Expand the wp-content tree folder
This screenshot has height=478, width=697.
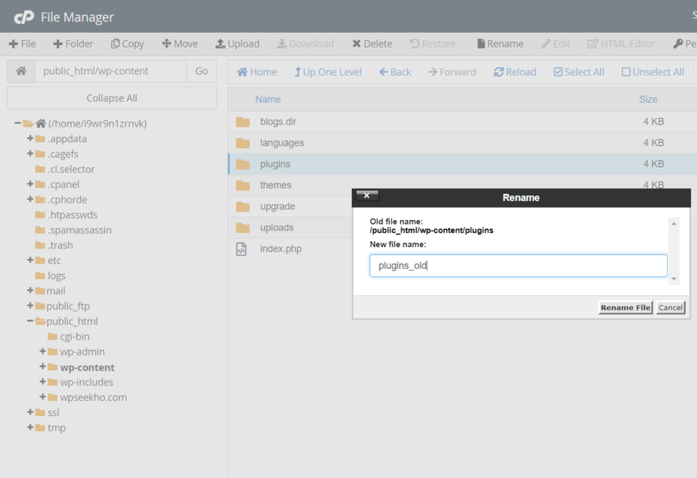[x=42, y=366]
